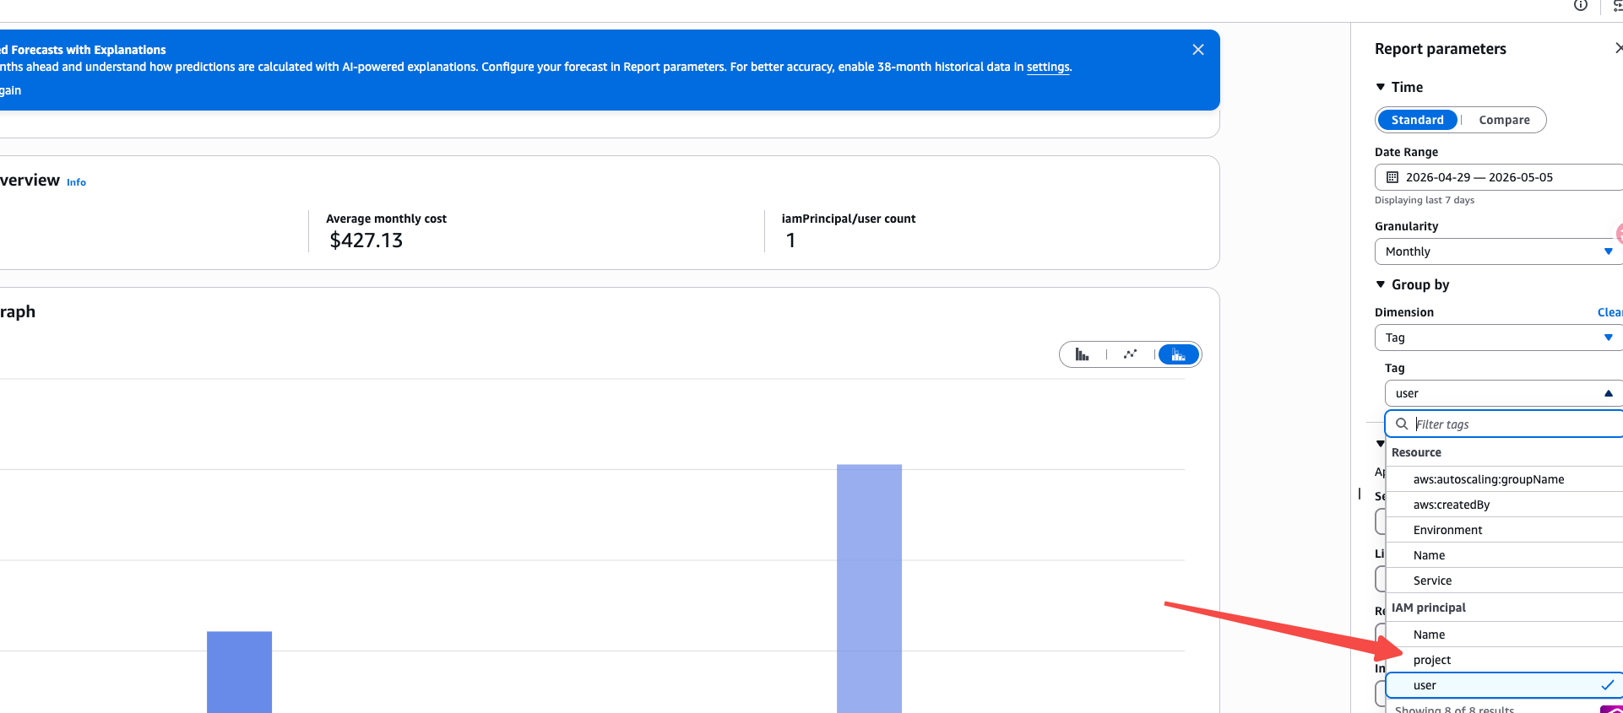Switch graph to stacked bar view

coord(1179,354)
